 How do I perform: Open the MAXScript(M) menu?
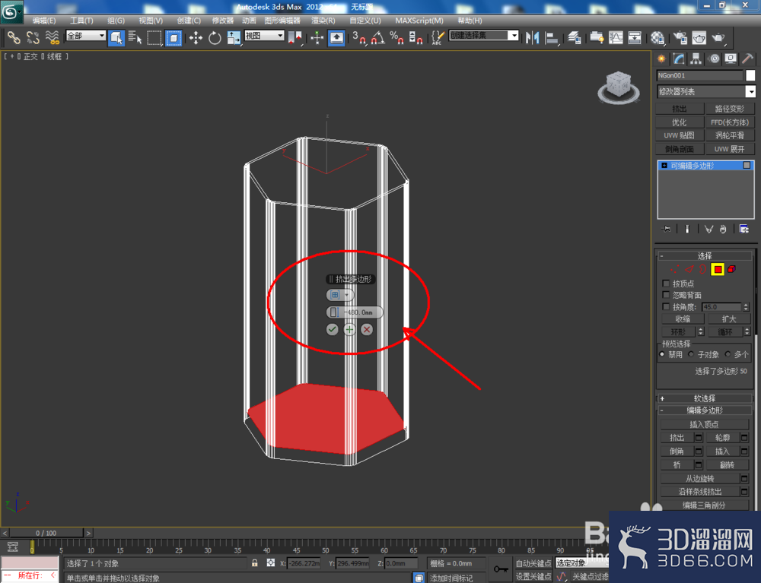pos(419,21)
